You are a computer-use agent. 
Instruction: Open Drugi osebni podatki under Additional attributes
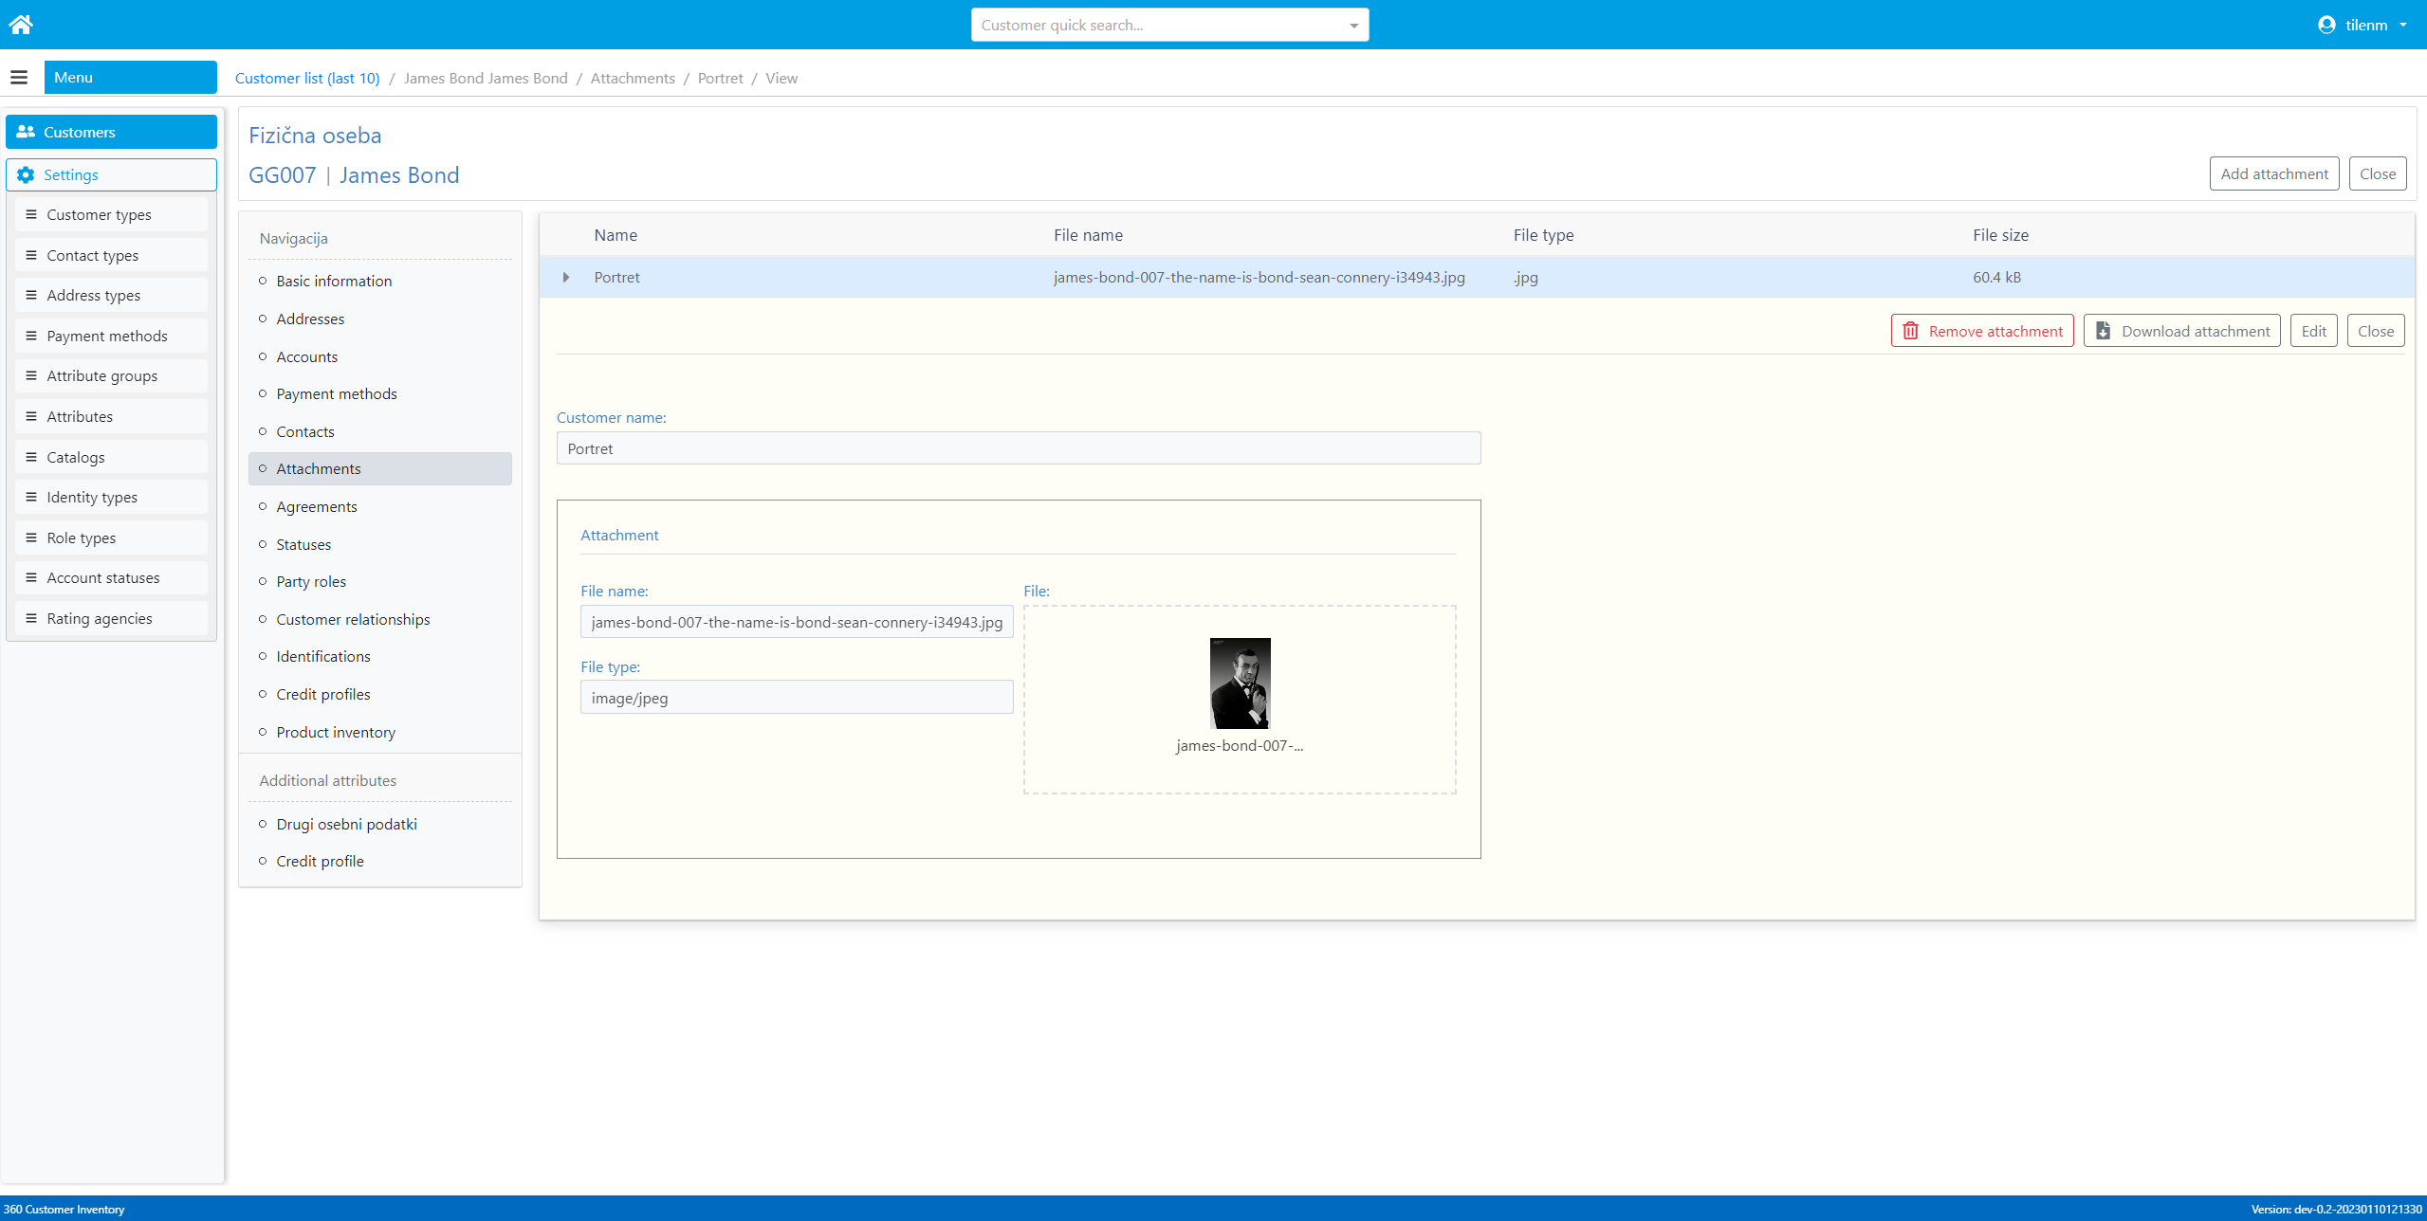pos(346,824)
